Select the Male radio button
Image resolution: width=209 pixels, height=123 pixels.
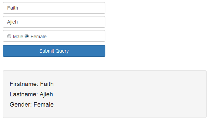click(x=9, y=36)
